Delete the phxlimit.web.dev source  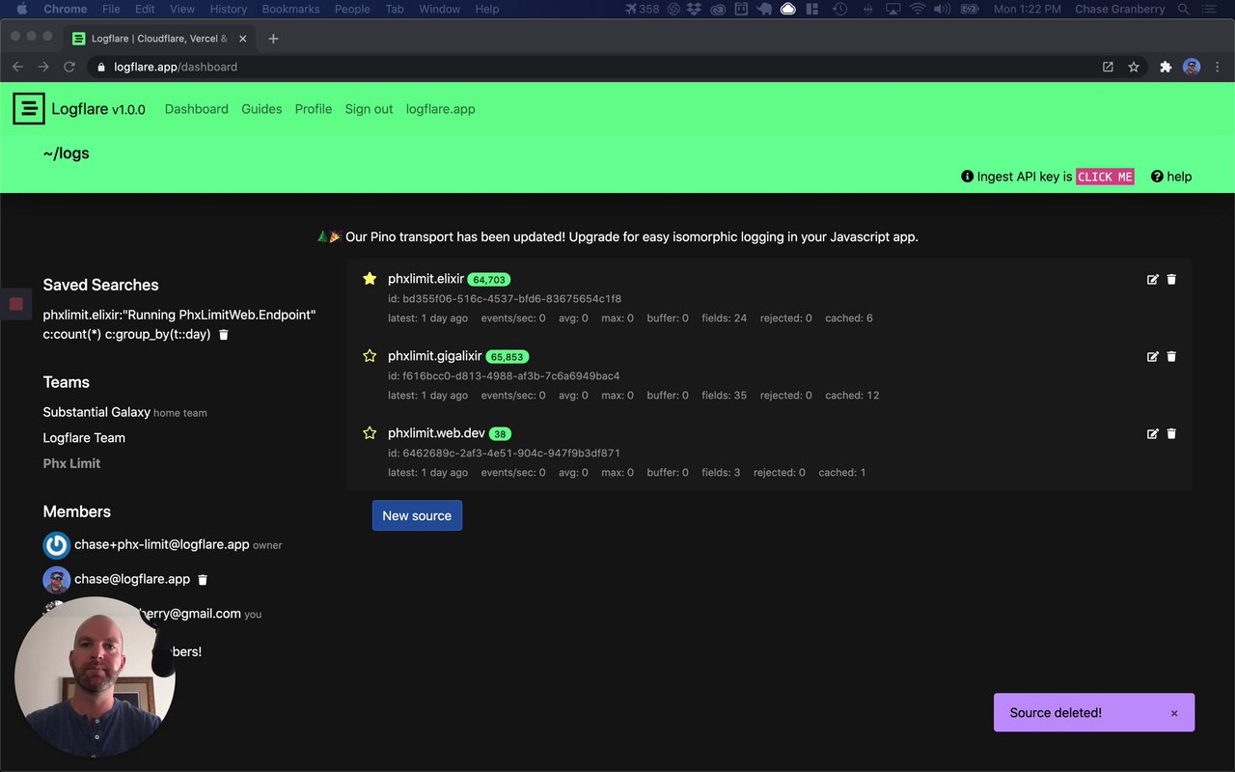tap(1171, 433)
